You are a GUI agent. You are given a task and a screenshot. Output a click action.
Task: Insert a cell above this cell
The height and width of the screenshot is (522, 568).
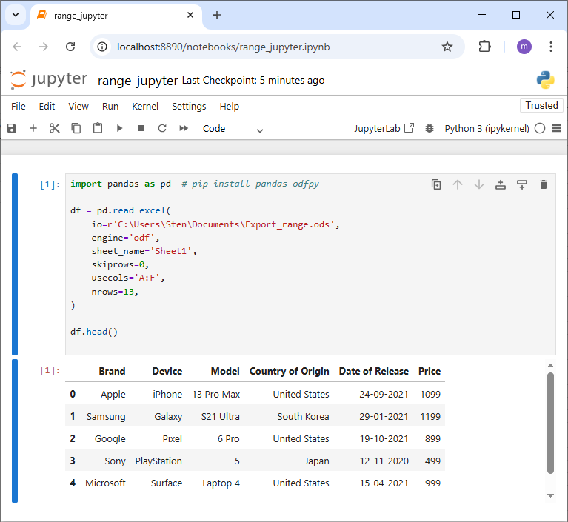(501, 184)
